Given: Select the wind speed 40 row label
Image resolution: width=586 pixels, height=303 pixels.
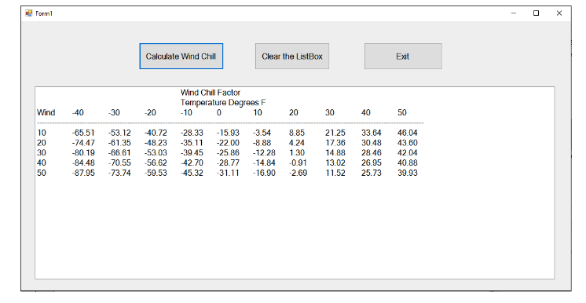Looking at the screenshot, I should (42, 163).
